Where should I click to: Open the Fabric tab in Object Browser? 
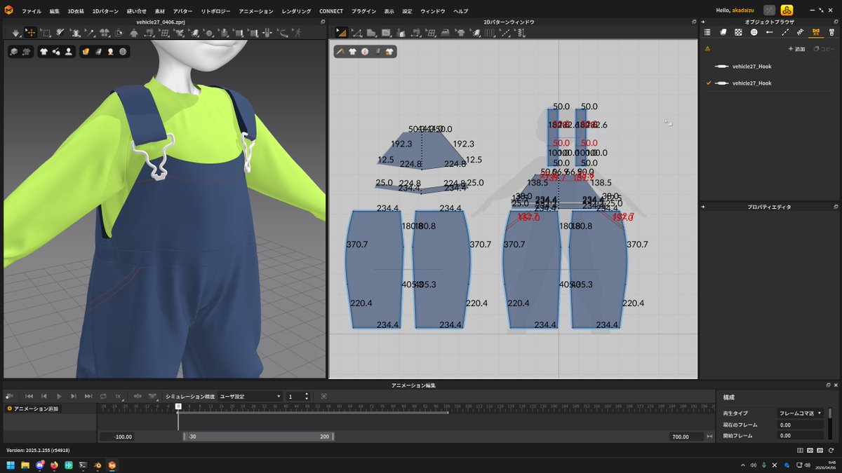pos(723,32)
